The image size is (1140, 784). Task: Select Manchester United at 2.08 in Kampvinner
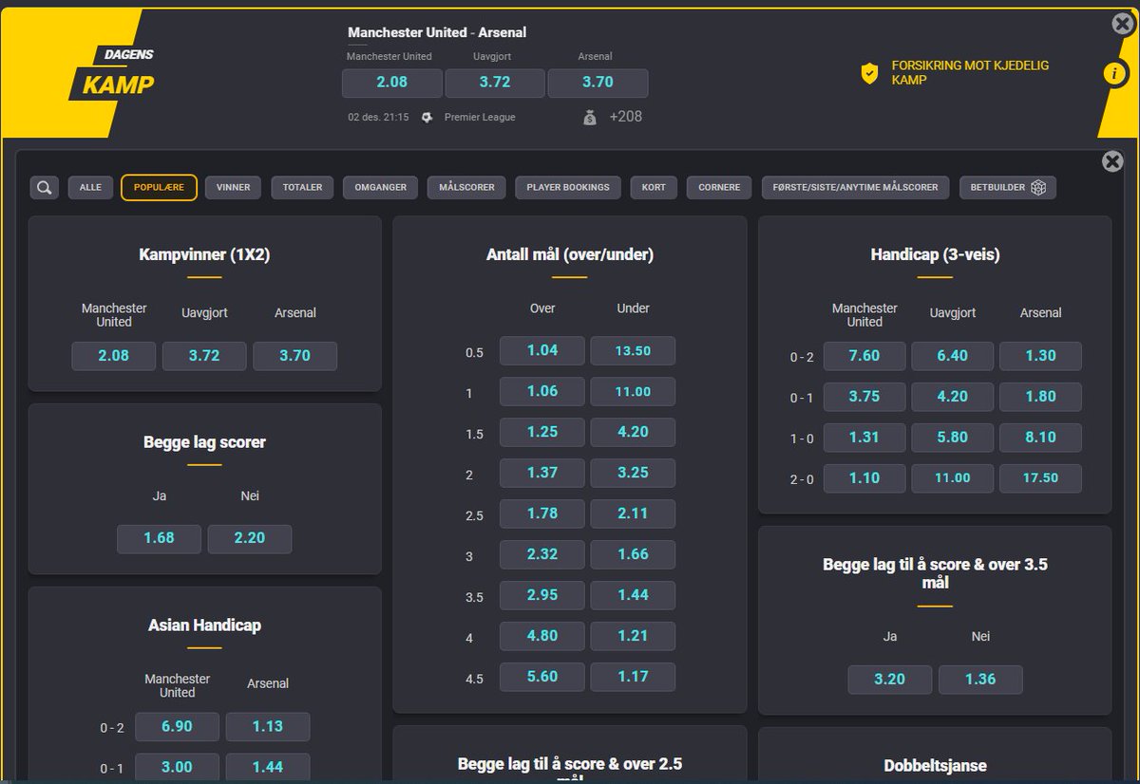point(113,356)
